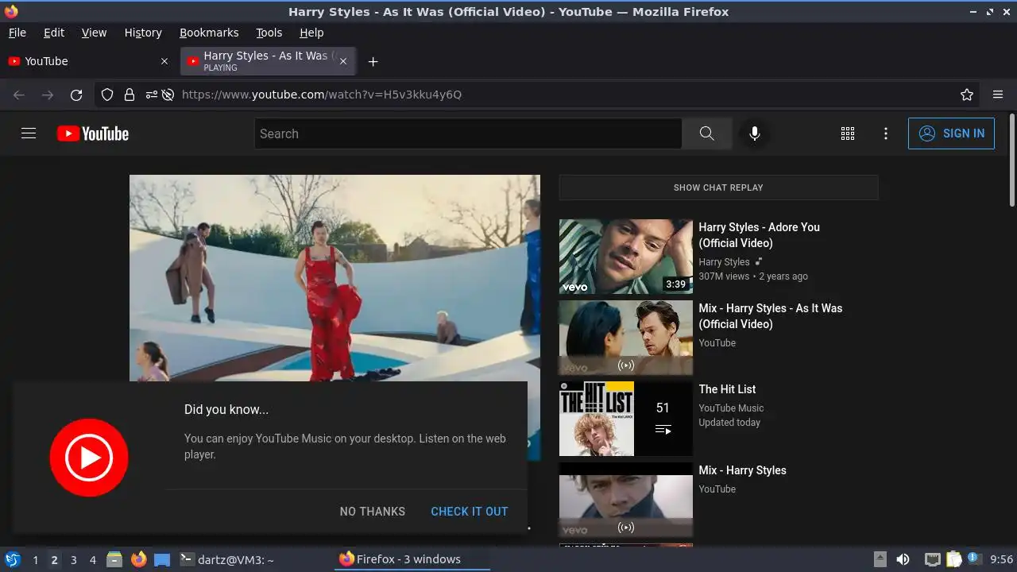Open the File menu
This screenshot has height=572, width=1017.
(x=17, y=33)
